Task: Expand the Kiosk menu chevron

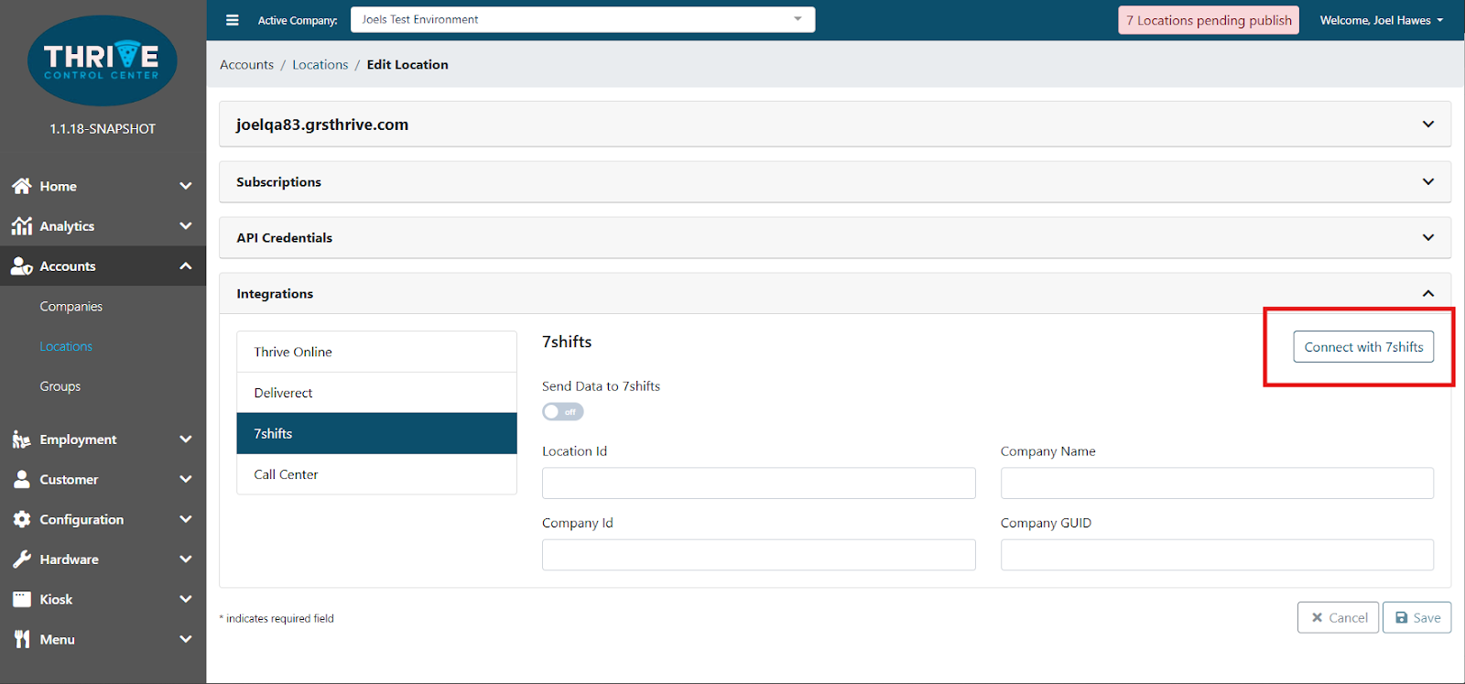Action: 186,600
